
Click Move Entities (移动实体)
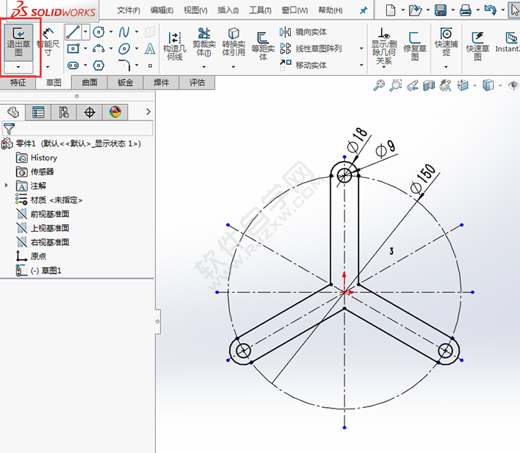303,65
